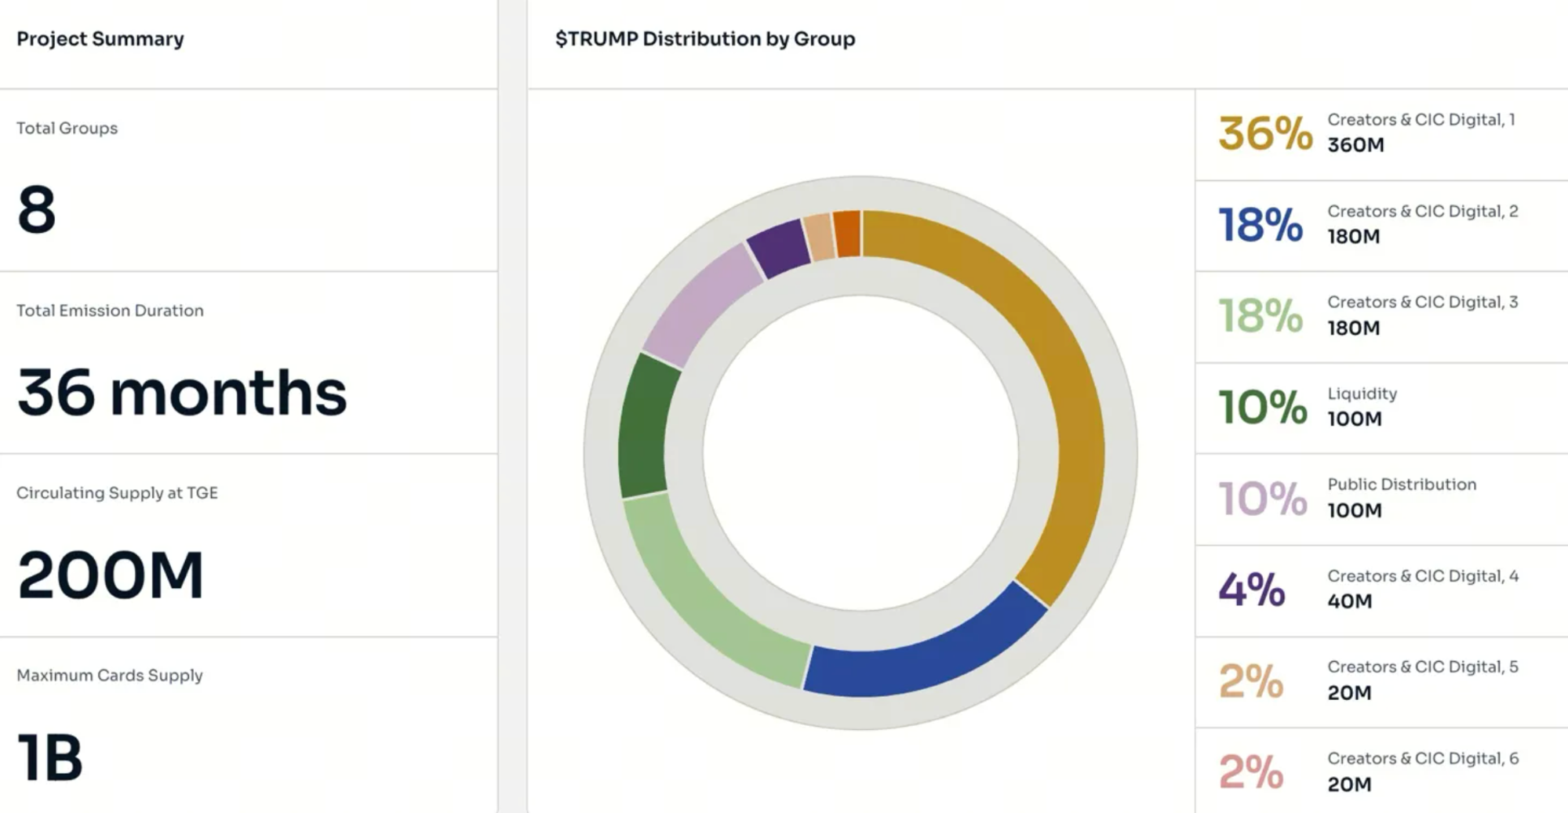Viewport: 1568px width, 813px height.
Task: Click the Circulating Supply at TGE card
Action: [x=248, y=546]
